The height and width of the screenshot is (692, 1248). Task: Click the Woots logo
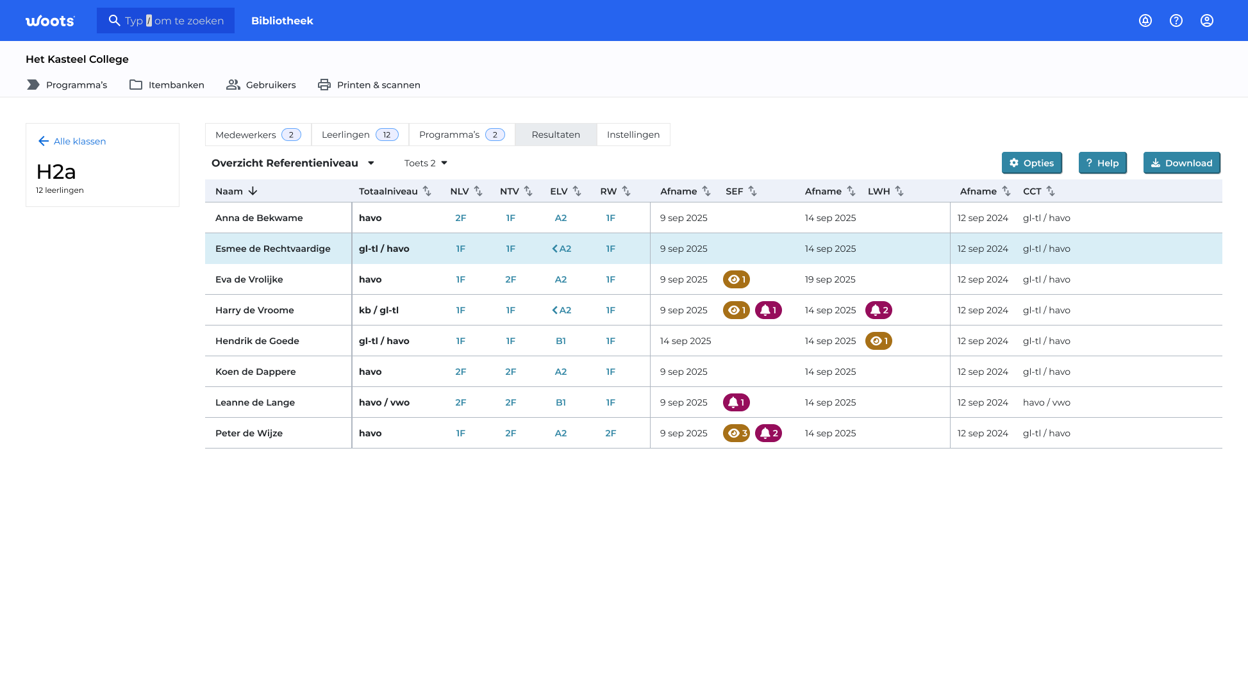(50, 21)
